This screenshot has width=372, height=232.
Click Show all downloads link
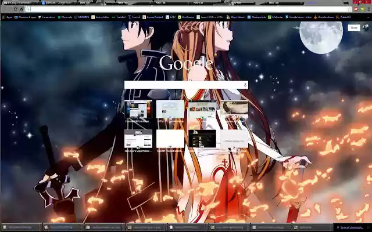point(350,227)
